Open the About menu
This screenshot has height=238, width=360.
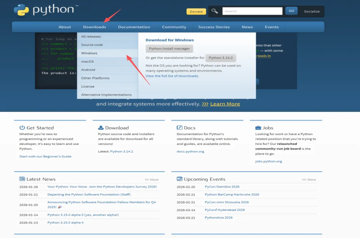[x=65, y=27]
